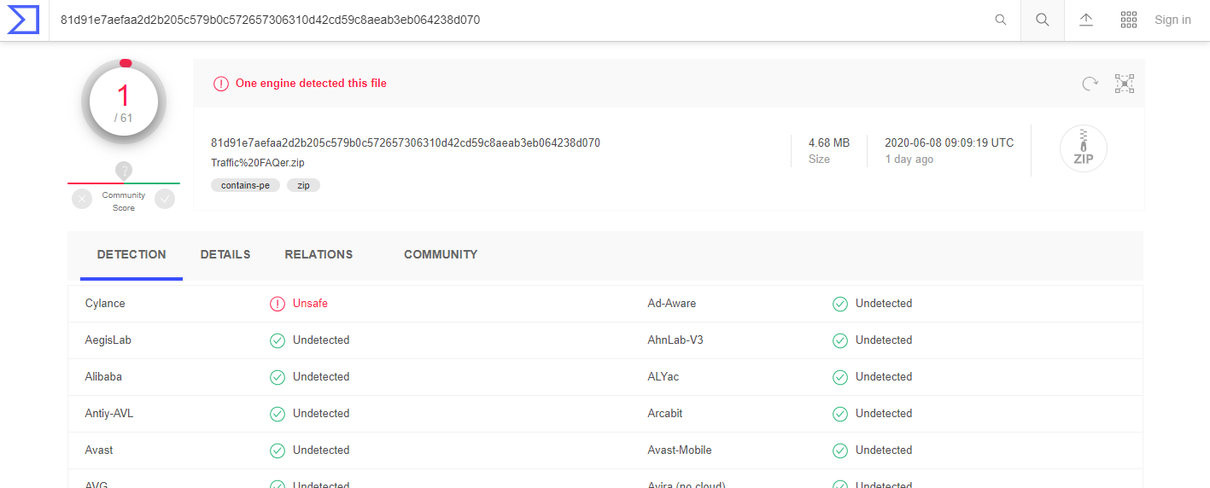This screenshot has height=488, width=1210.
Task: Click the reanalyze refresh icon
Action: click(1090, 84)
